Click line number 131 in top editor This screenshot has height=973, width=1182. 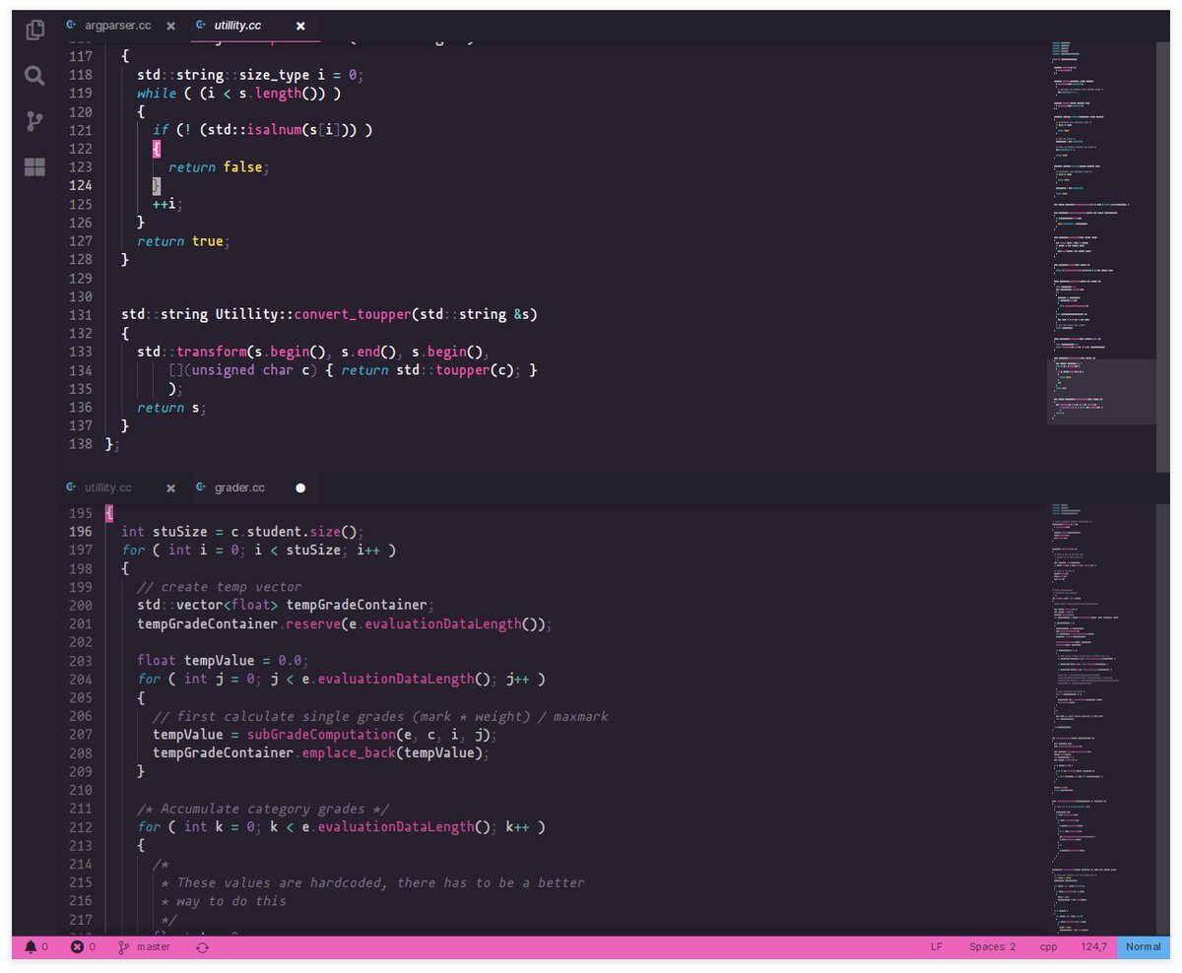(x=81, y=314)
